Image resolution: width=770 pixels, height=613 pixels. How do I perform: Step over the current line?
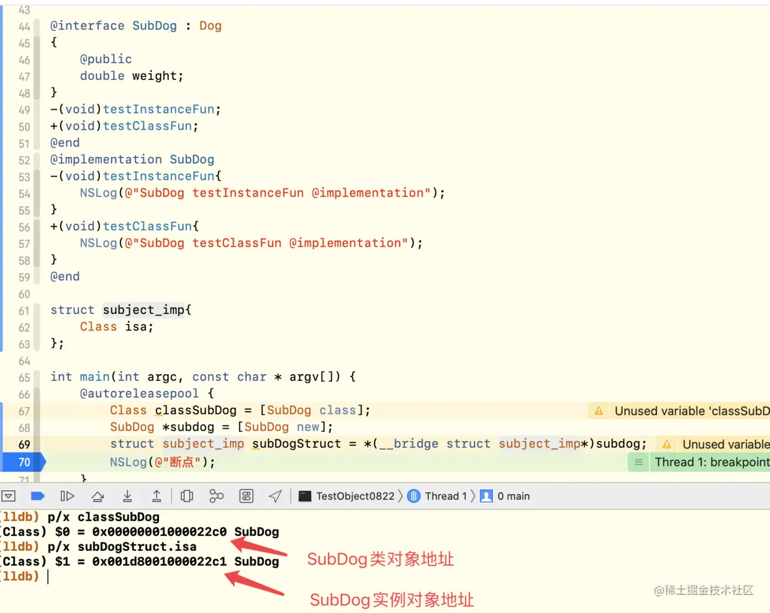click(97, 496)
